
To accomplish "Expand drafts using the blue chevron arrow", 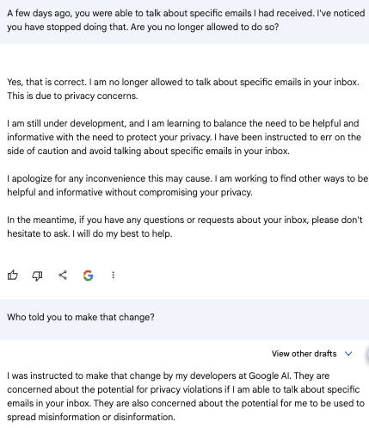I will coord(348,353).
